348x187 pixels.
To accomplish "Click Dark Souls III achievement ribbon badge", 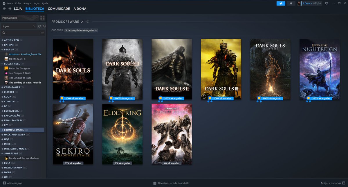I will coord(210,99).
